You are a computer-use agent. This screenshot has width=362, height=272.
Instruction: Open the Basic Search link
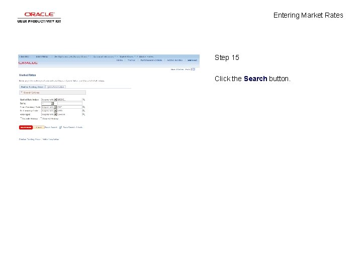point(51,127)
